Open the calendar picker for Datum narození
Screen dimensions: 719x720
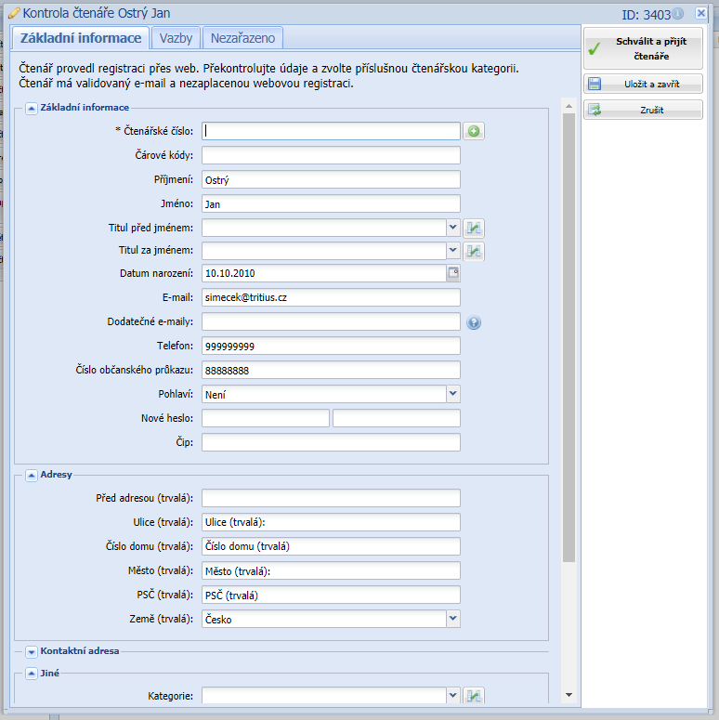click(x=453, y=273)
